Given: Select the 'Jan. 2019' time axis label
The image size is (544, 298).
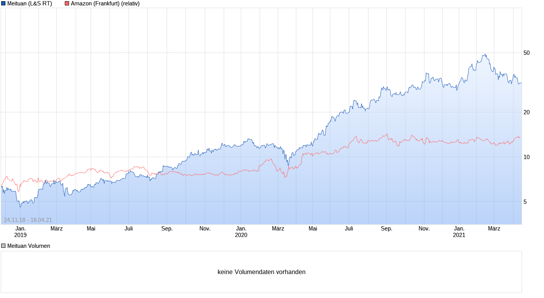Looking at the screenshot, I should tap(20, 232).
